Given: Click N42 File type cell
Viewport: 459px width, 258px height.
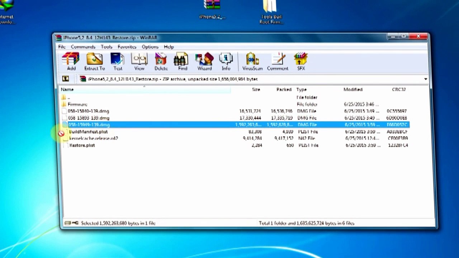Looking at the screenshot, I should pyautogui.click(x=306, y=138).
